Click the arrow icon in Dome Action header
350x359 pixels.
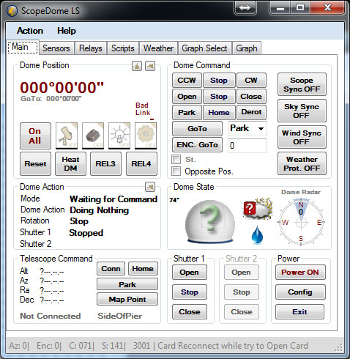tap(150, 187)
